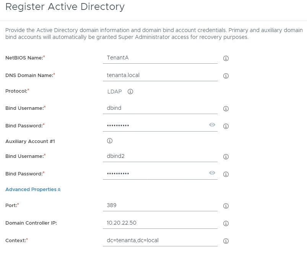Screen dimensions: 307x254
Task: Open info icon beside the first Bind Password field
Action: point(226,126)
